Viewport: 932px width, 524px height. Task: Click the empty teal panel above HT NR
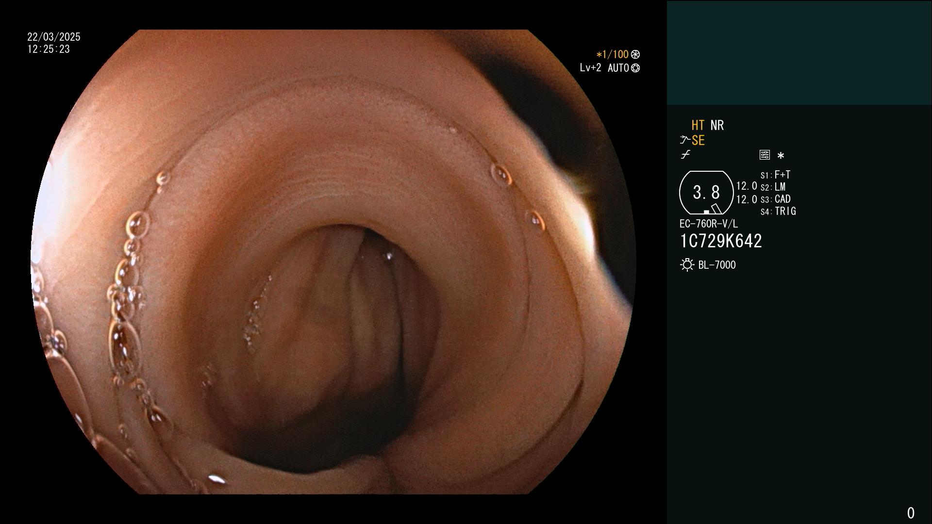tap(799, 52)
